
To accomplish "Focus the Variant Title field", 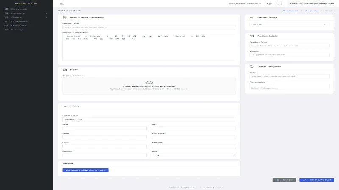I will (149, 119).
